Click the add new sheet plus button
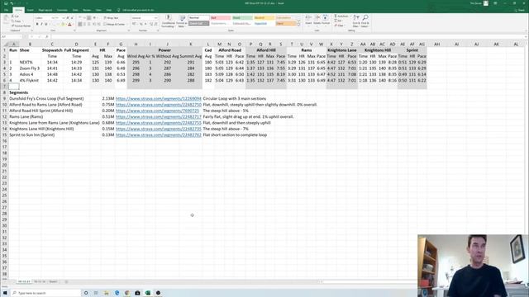Screen dimensions: 529x297 coord(66,281)
